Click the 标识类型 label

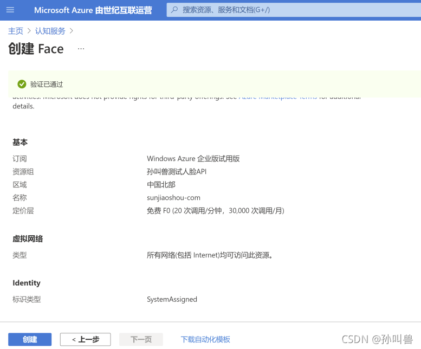(27, 299)
